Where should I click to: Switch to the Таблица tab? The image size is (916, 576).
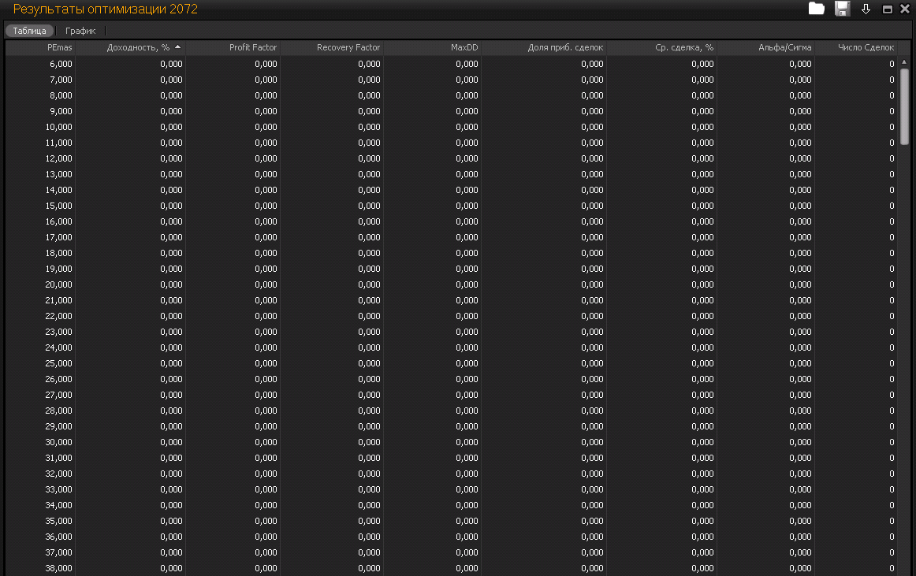click(x=30, y=31)
